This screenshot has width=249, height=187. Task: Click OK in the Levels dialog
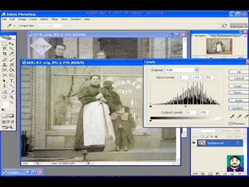(x=239, y=72)
